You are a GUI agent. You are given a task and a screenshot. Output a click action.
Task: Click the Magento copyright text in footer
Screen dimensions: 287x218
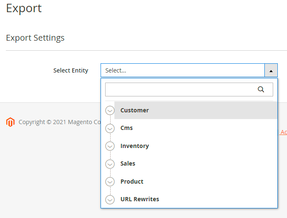point(59,122)
